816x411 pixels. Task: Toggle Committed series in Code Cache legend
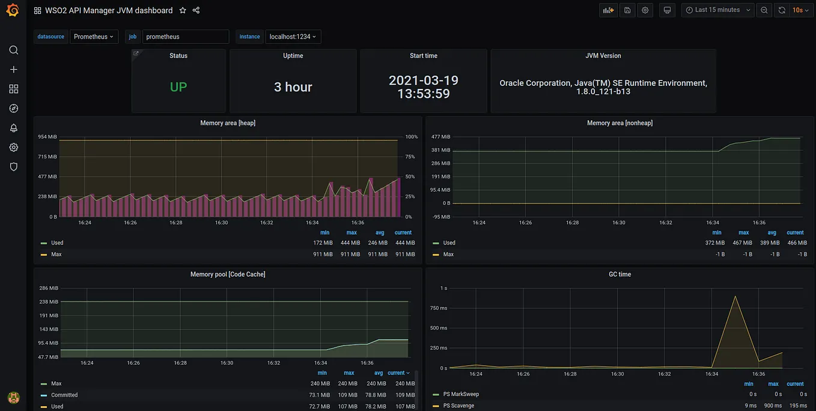[64, 395]
